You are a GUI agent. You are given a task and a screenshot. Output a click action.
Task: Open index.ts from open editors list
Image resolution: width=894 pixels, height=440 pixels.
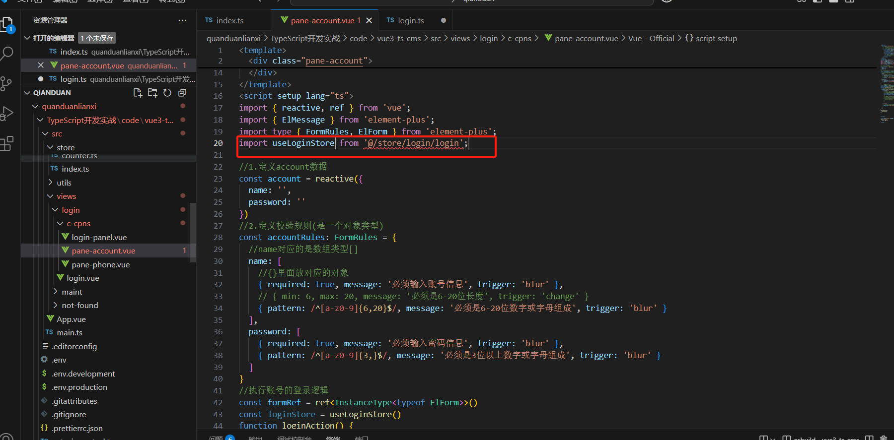108,52
